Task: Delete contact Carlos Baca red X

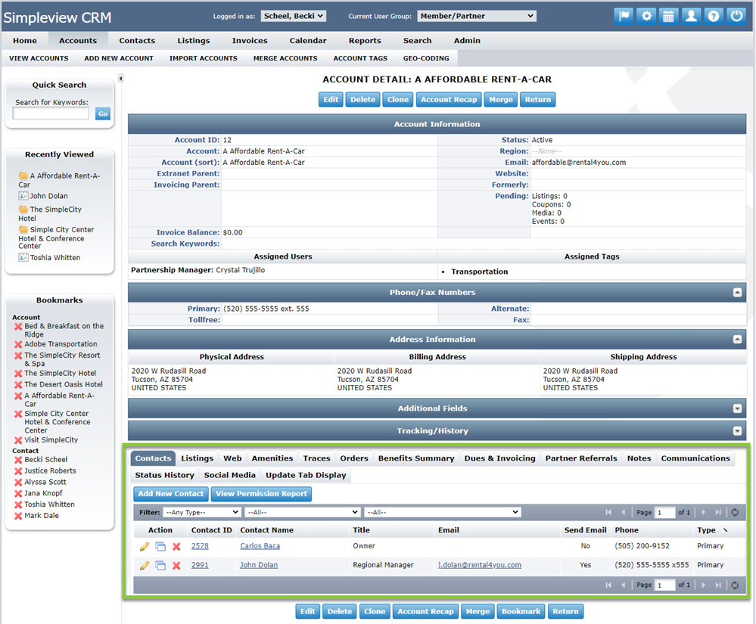Action: point(176,546)
